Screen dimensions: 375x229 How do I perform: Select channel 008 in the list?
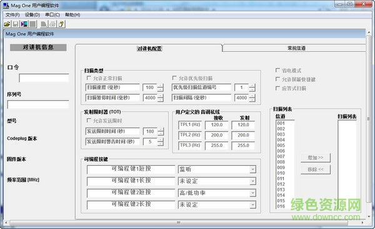[x=281, y=162]
